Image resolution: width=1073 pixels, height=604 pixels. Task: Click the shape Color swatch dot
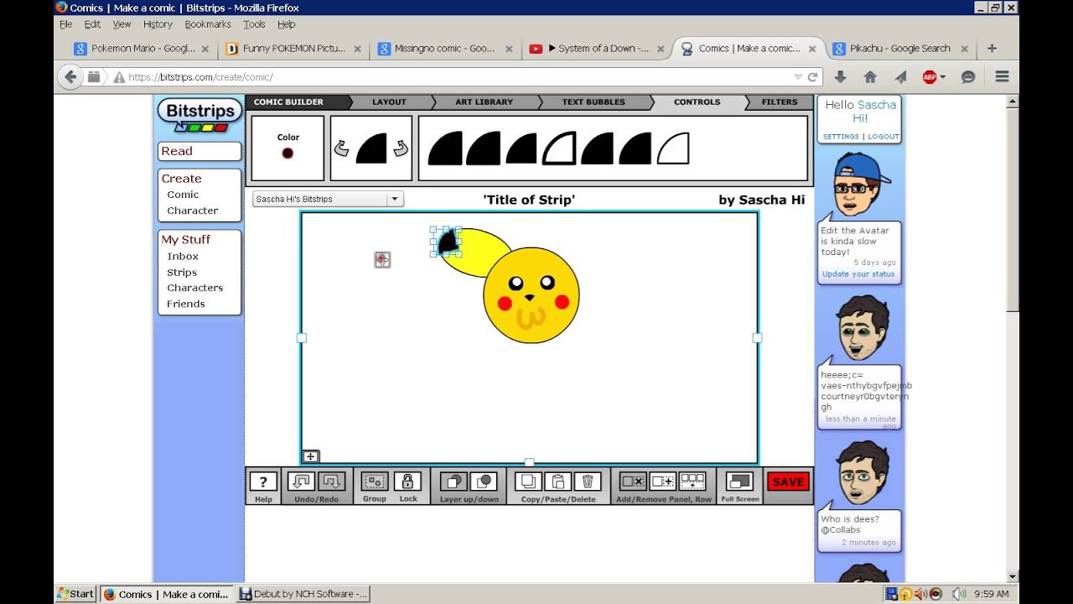coord(288,153)
